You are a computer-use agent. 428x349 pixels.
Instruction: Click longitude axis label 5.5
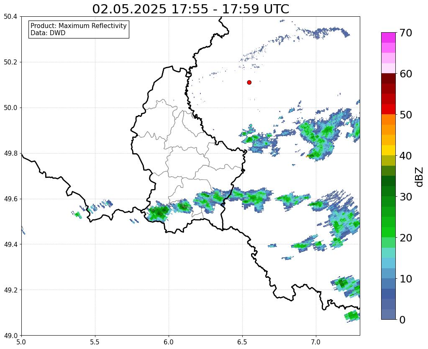pos(95,342)
